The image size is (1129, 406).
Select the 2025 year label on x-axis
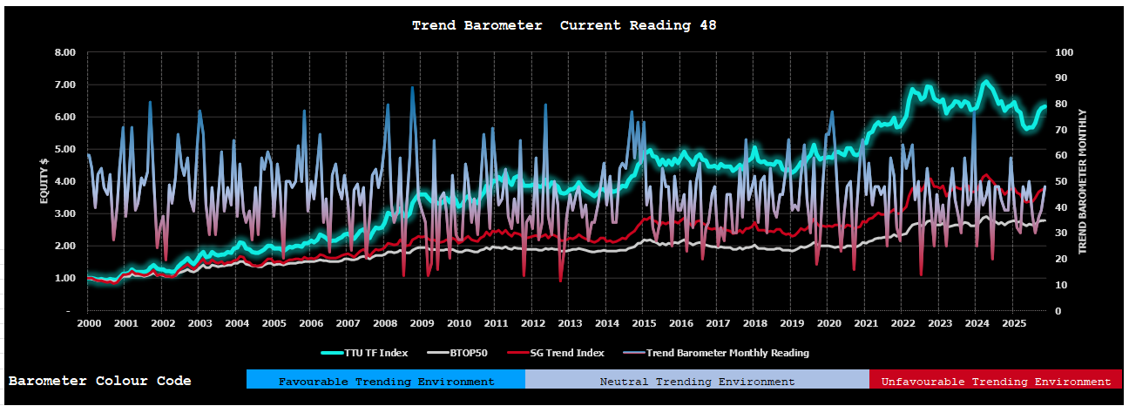coord(1012,323)
